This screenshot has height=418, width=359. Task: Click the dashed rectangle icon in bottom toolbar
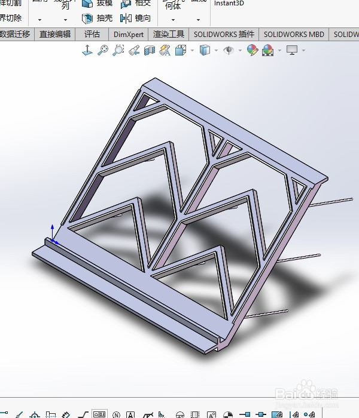pos(196,415)
